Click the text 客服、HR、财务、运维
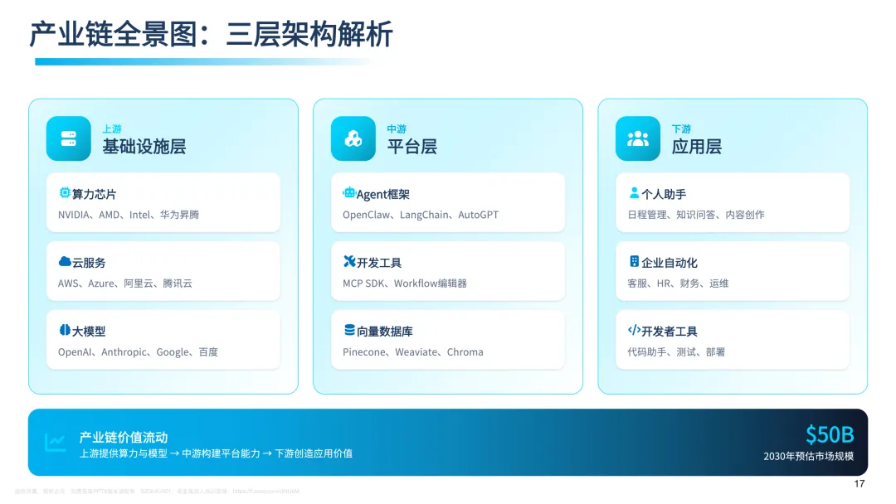Screen dimensions: 896x504 pyautogui.click(x=678, y=283)
